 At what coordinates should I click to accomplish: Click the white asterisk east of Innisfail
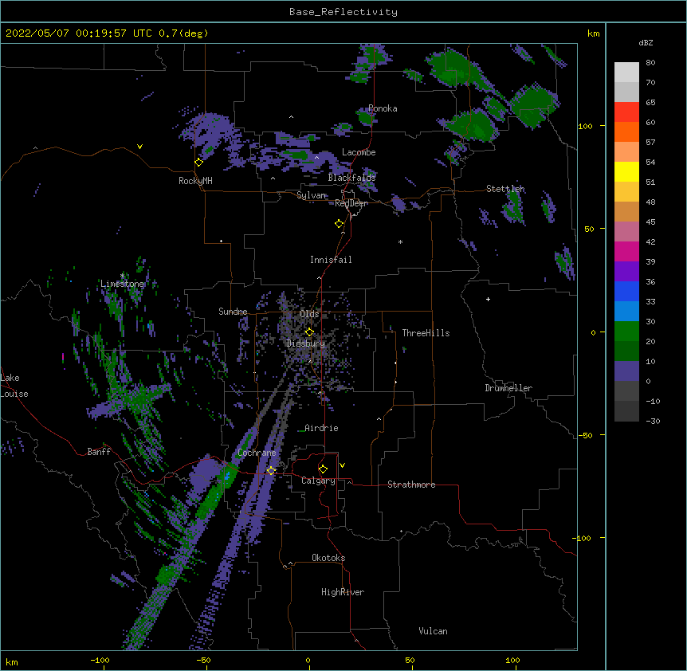400,242
